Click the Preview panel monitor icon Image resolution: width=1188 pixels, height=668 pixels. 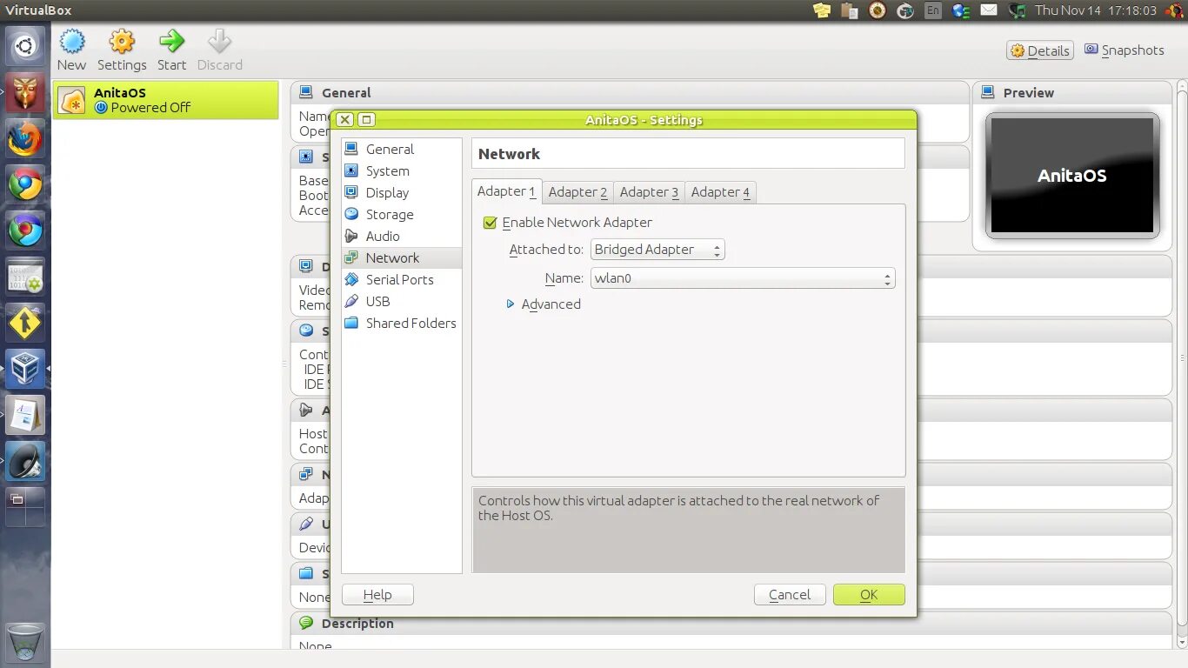[x=988, y=92]
